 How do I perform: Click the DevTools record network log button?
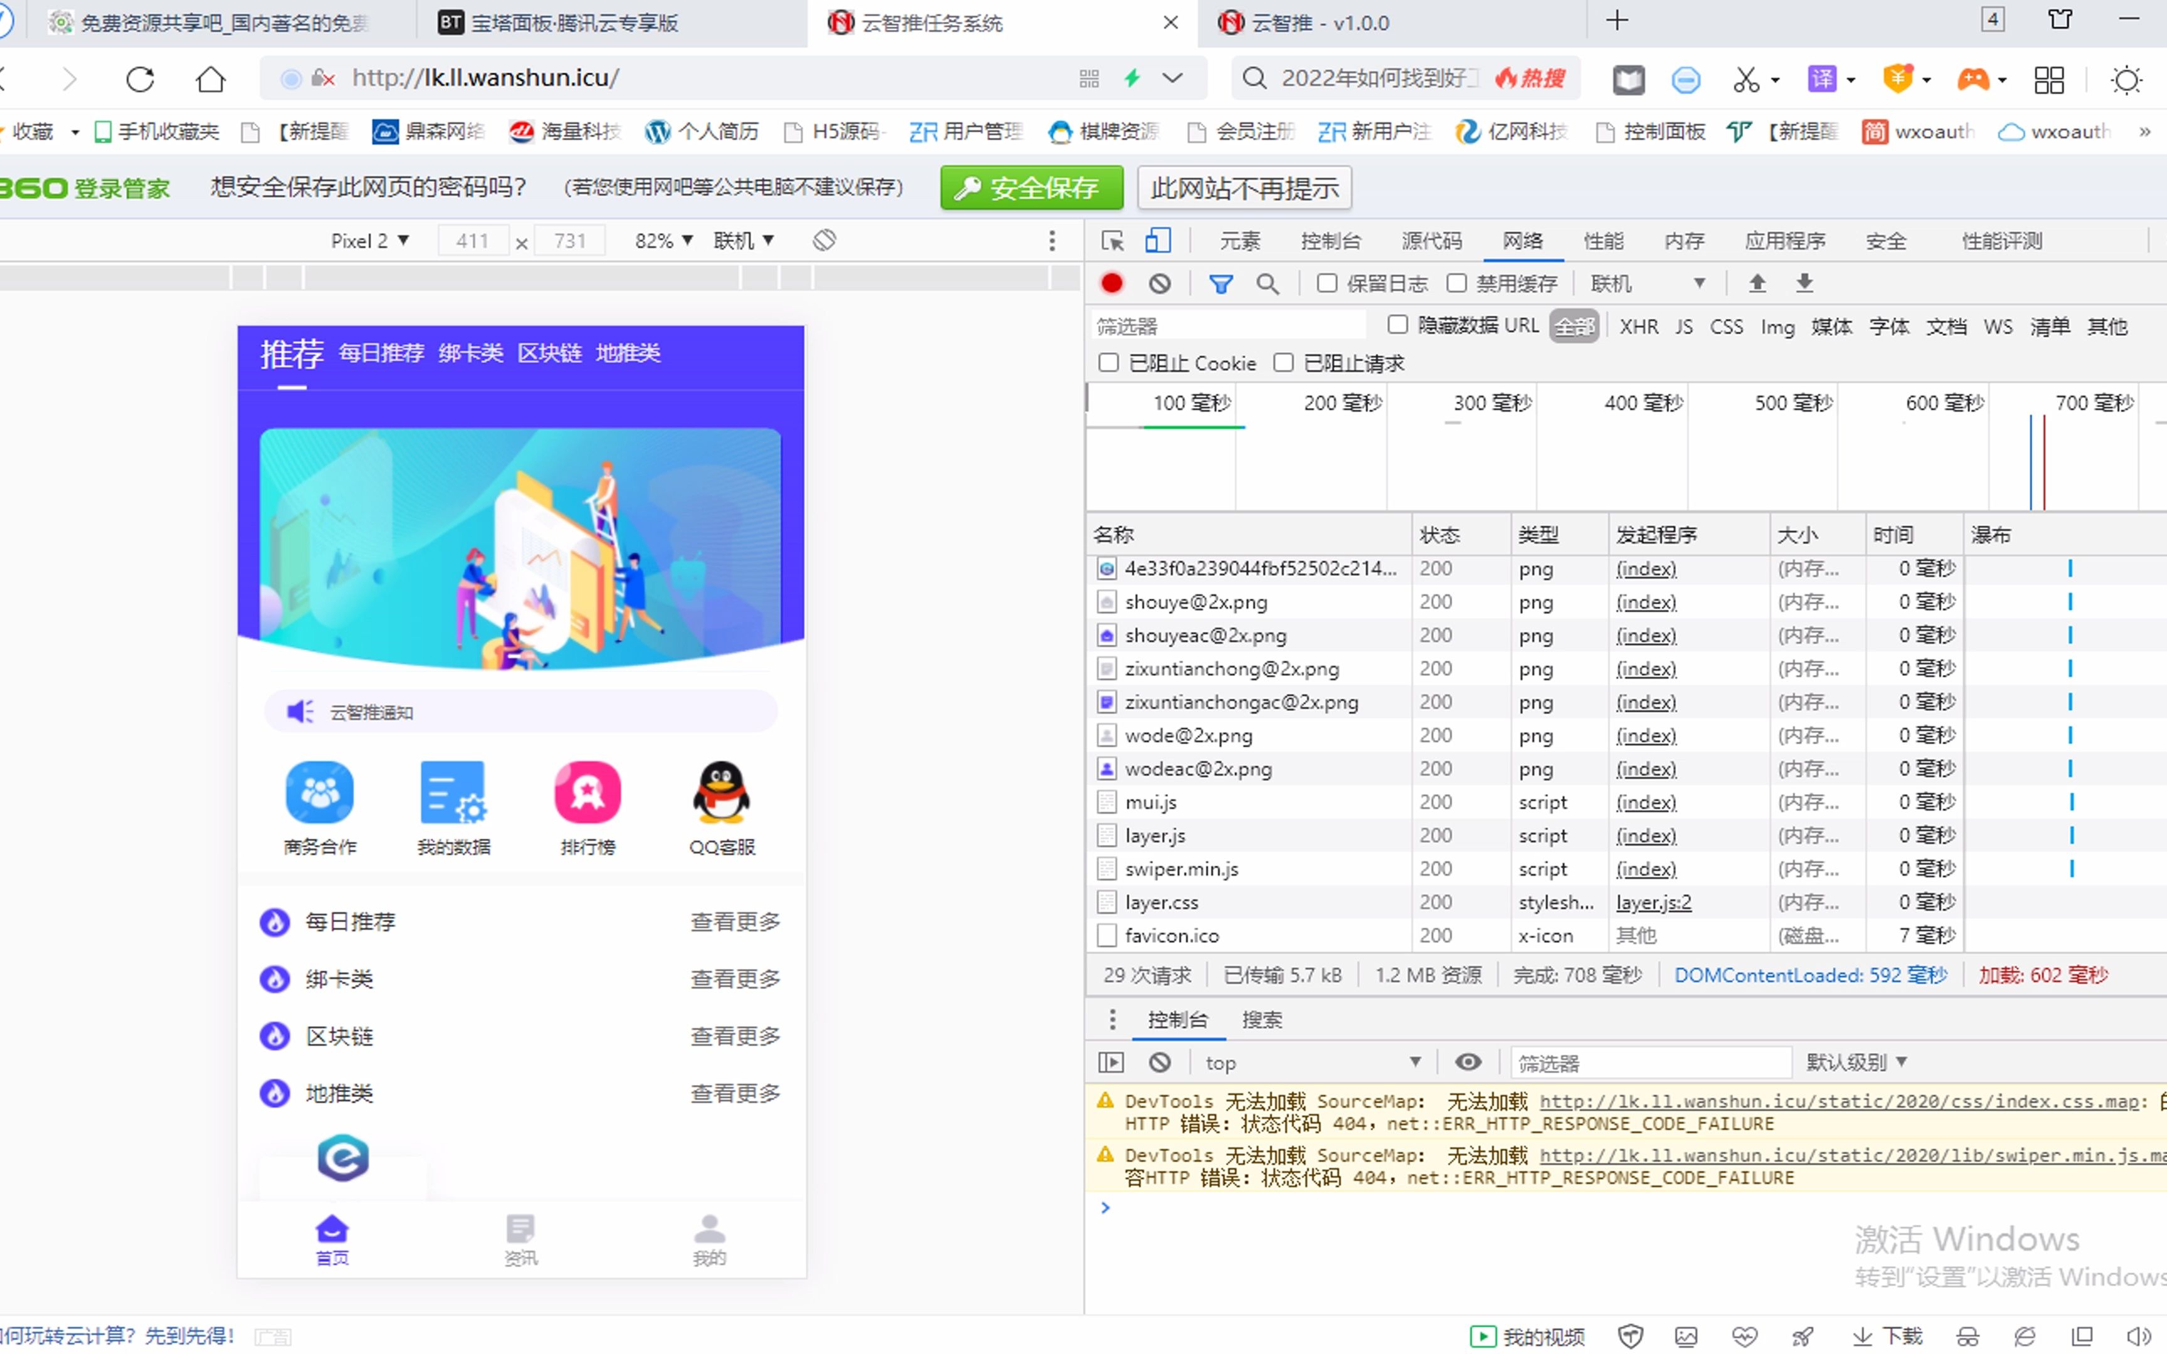1112,284
